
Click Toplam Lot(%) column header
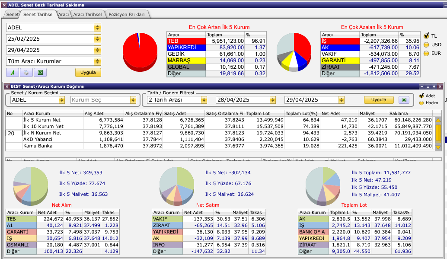pos(303,114)
